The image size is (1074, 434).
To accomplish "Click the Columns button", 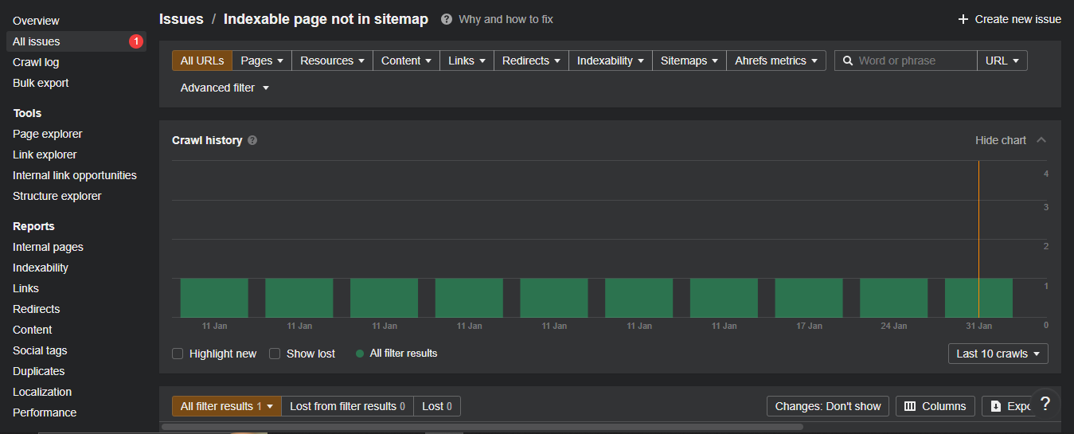I will click(935, 406).
